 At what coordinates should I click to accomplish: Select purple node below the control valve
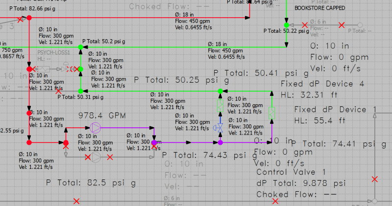(220, 142)
